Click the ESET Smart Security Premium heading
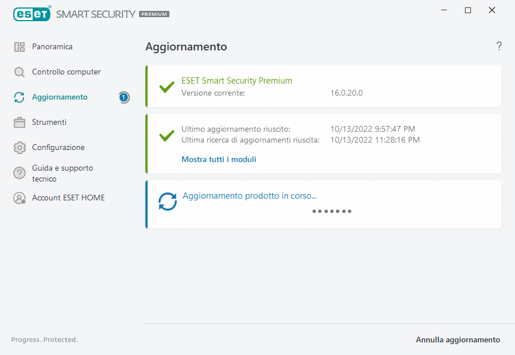This screenshot has width=515, height=355. click(237, 81)
